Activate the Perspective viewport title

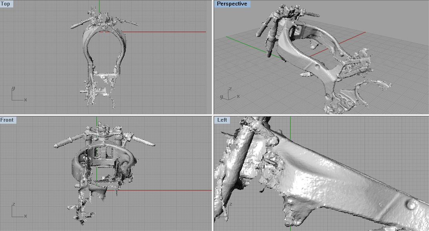pos(232,4)
